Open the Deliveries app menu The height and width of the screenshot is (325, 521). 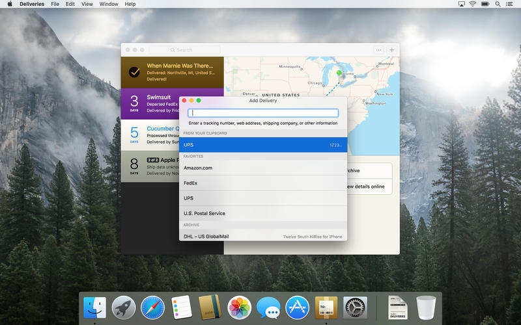click(32, 4)
